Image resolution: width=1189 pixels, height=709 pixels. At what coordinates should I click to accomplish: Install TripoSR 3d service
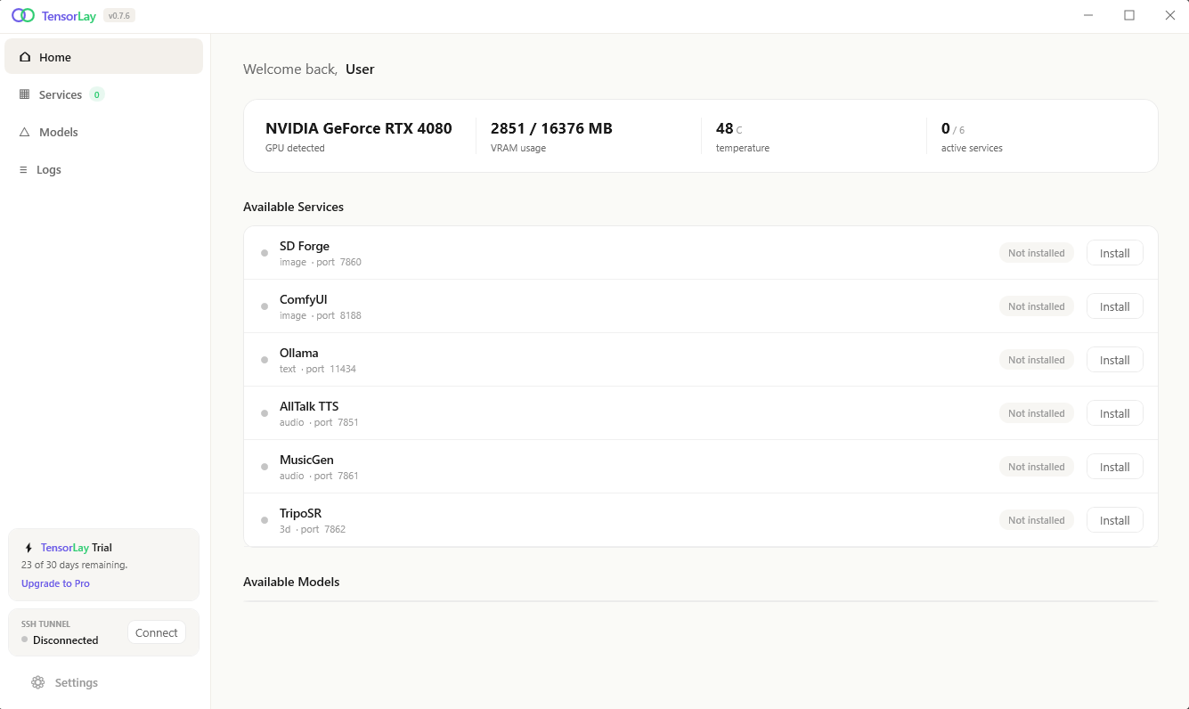(1114, 520)
